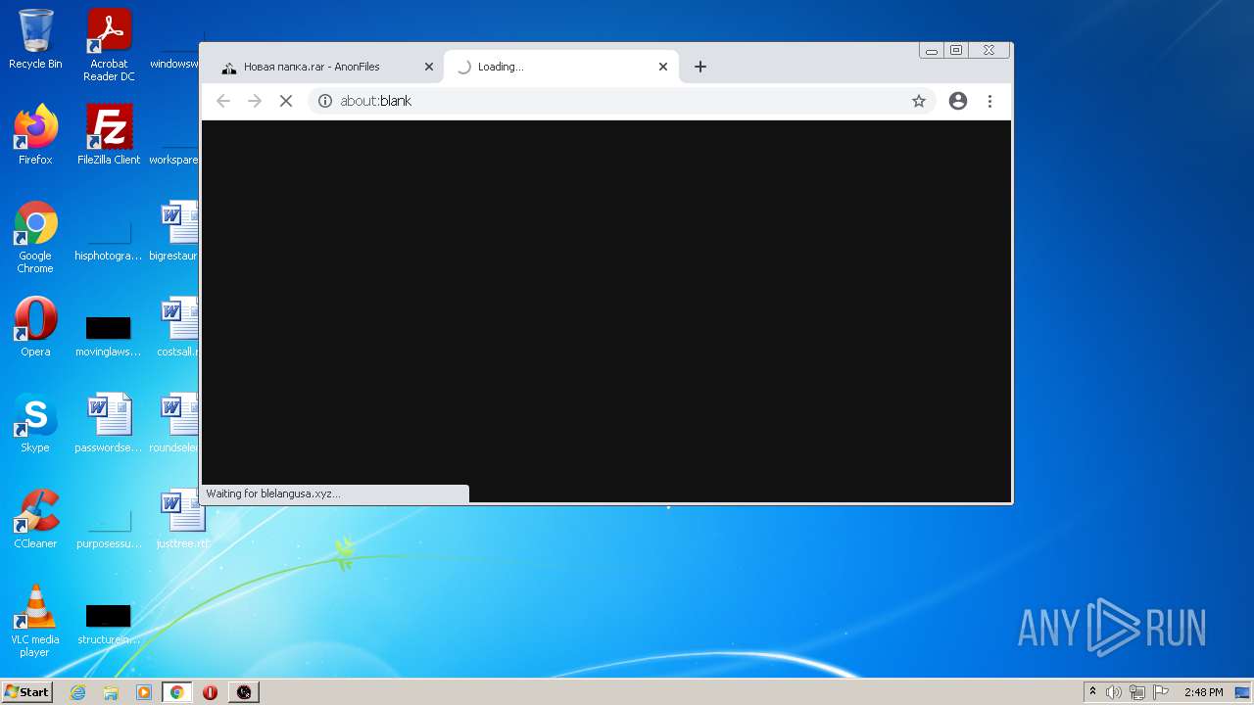Open the Firefox desktop shortcut

35,135
